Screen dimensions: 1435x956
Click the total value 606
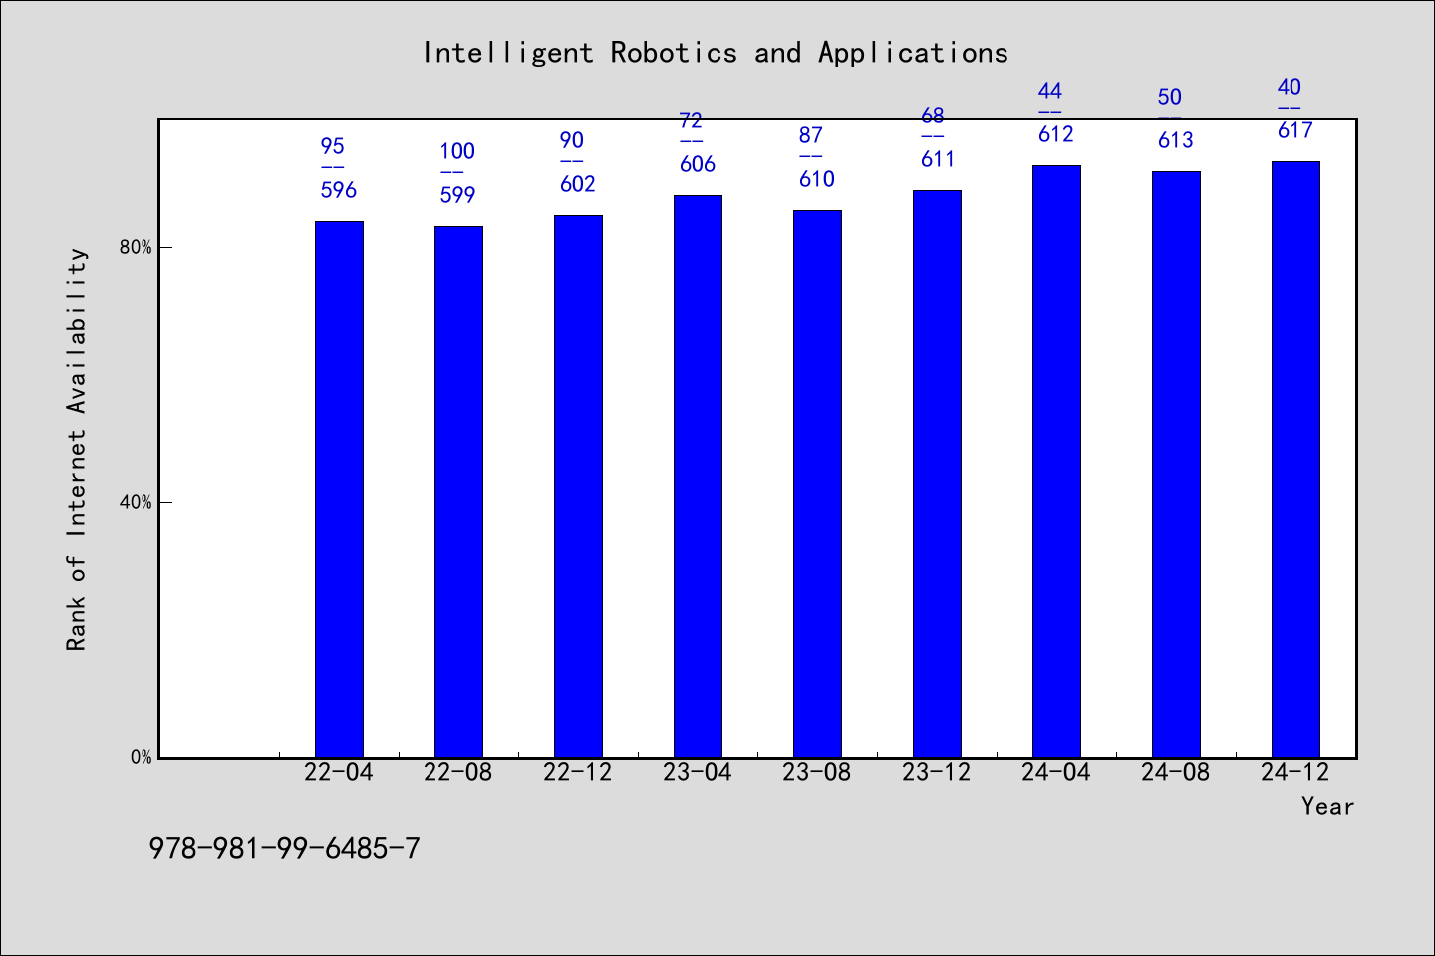(698, 164)
